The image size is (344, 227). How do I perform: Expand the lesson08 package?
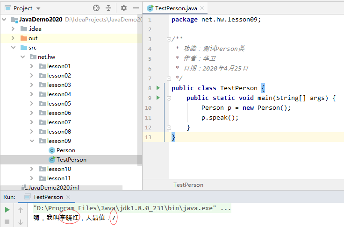tap(32, 132)
